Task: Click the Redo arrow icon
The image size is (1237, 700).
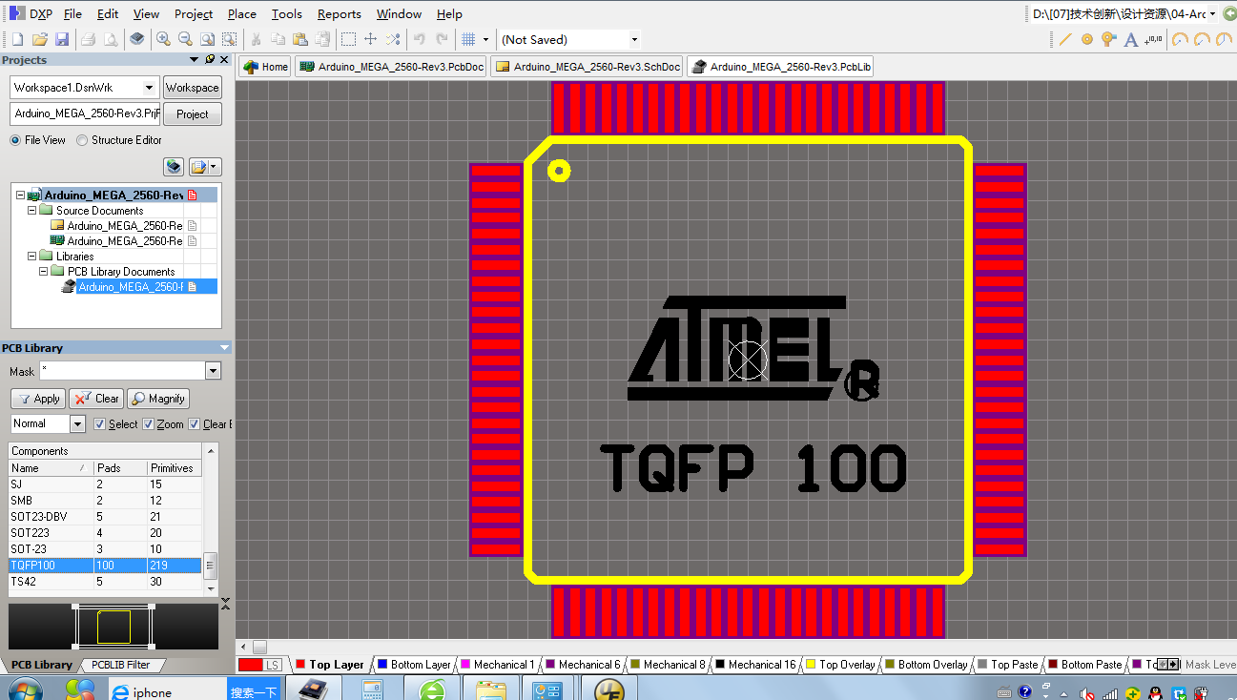Action: click(x=442, y=39)
